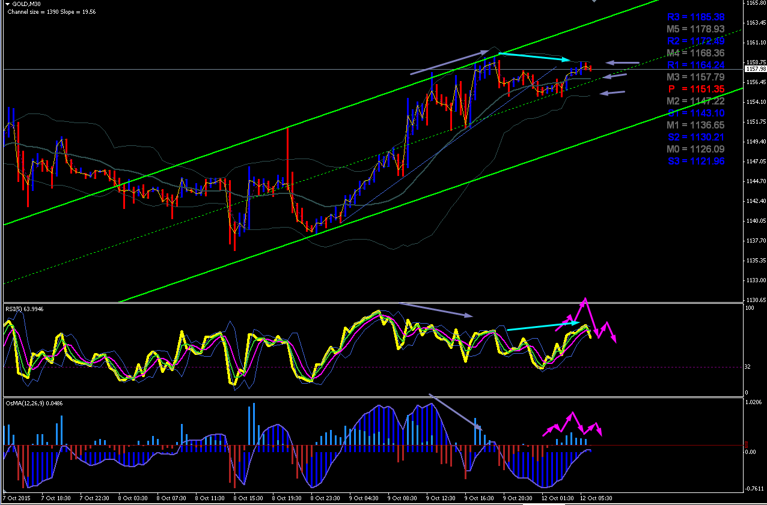767x505 pixels.
Task: Click the RSI(5) 63.9946 indicator label
Action: [x=25, y=309]
